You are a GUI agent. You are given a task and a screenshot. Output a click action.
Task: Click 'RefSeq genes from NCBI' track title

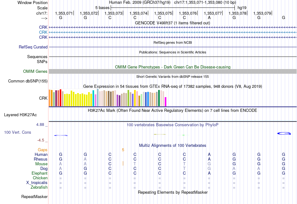click(173, 42)
